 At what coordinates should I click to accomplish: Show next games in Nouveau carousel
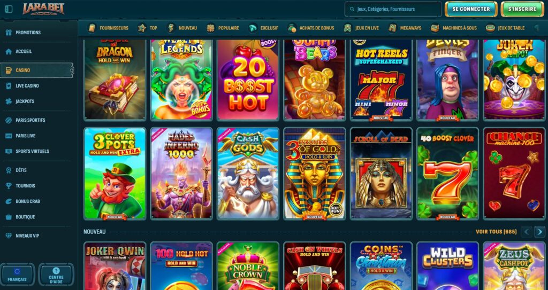539,231
